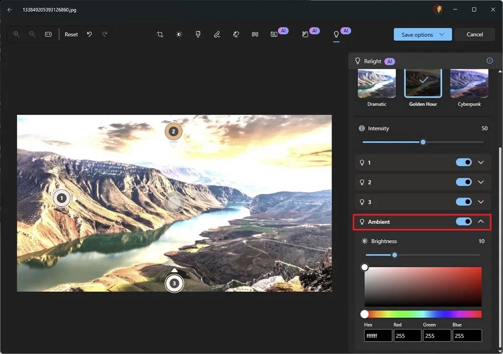This screenshot has height=354, width=503.
Task: Expand light source 2 settings
Action: point(481,182)
